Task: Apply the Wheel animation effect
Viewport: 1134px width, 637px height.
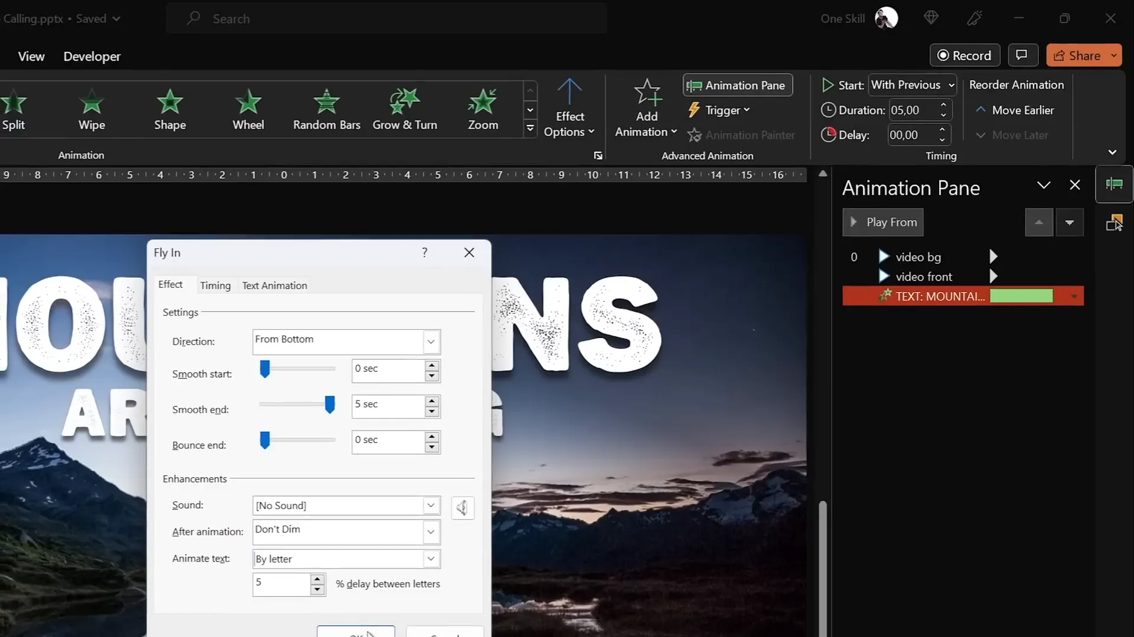Action: click(x=248, y=110)
